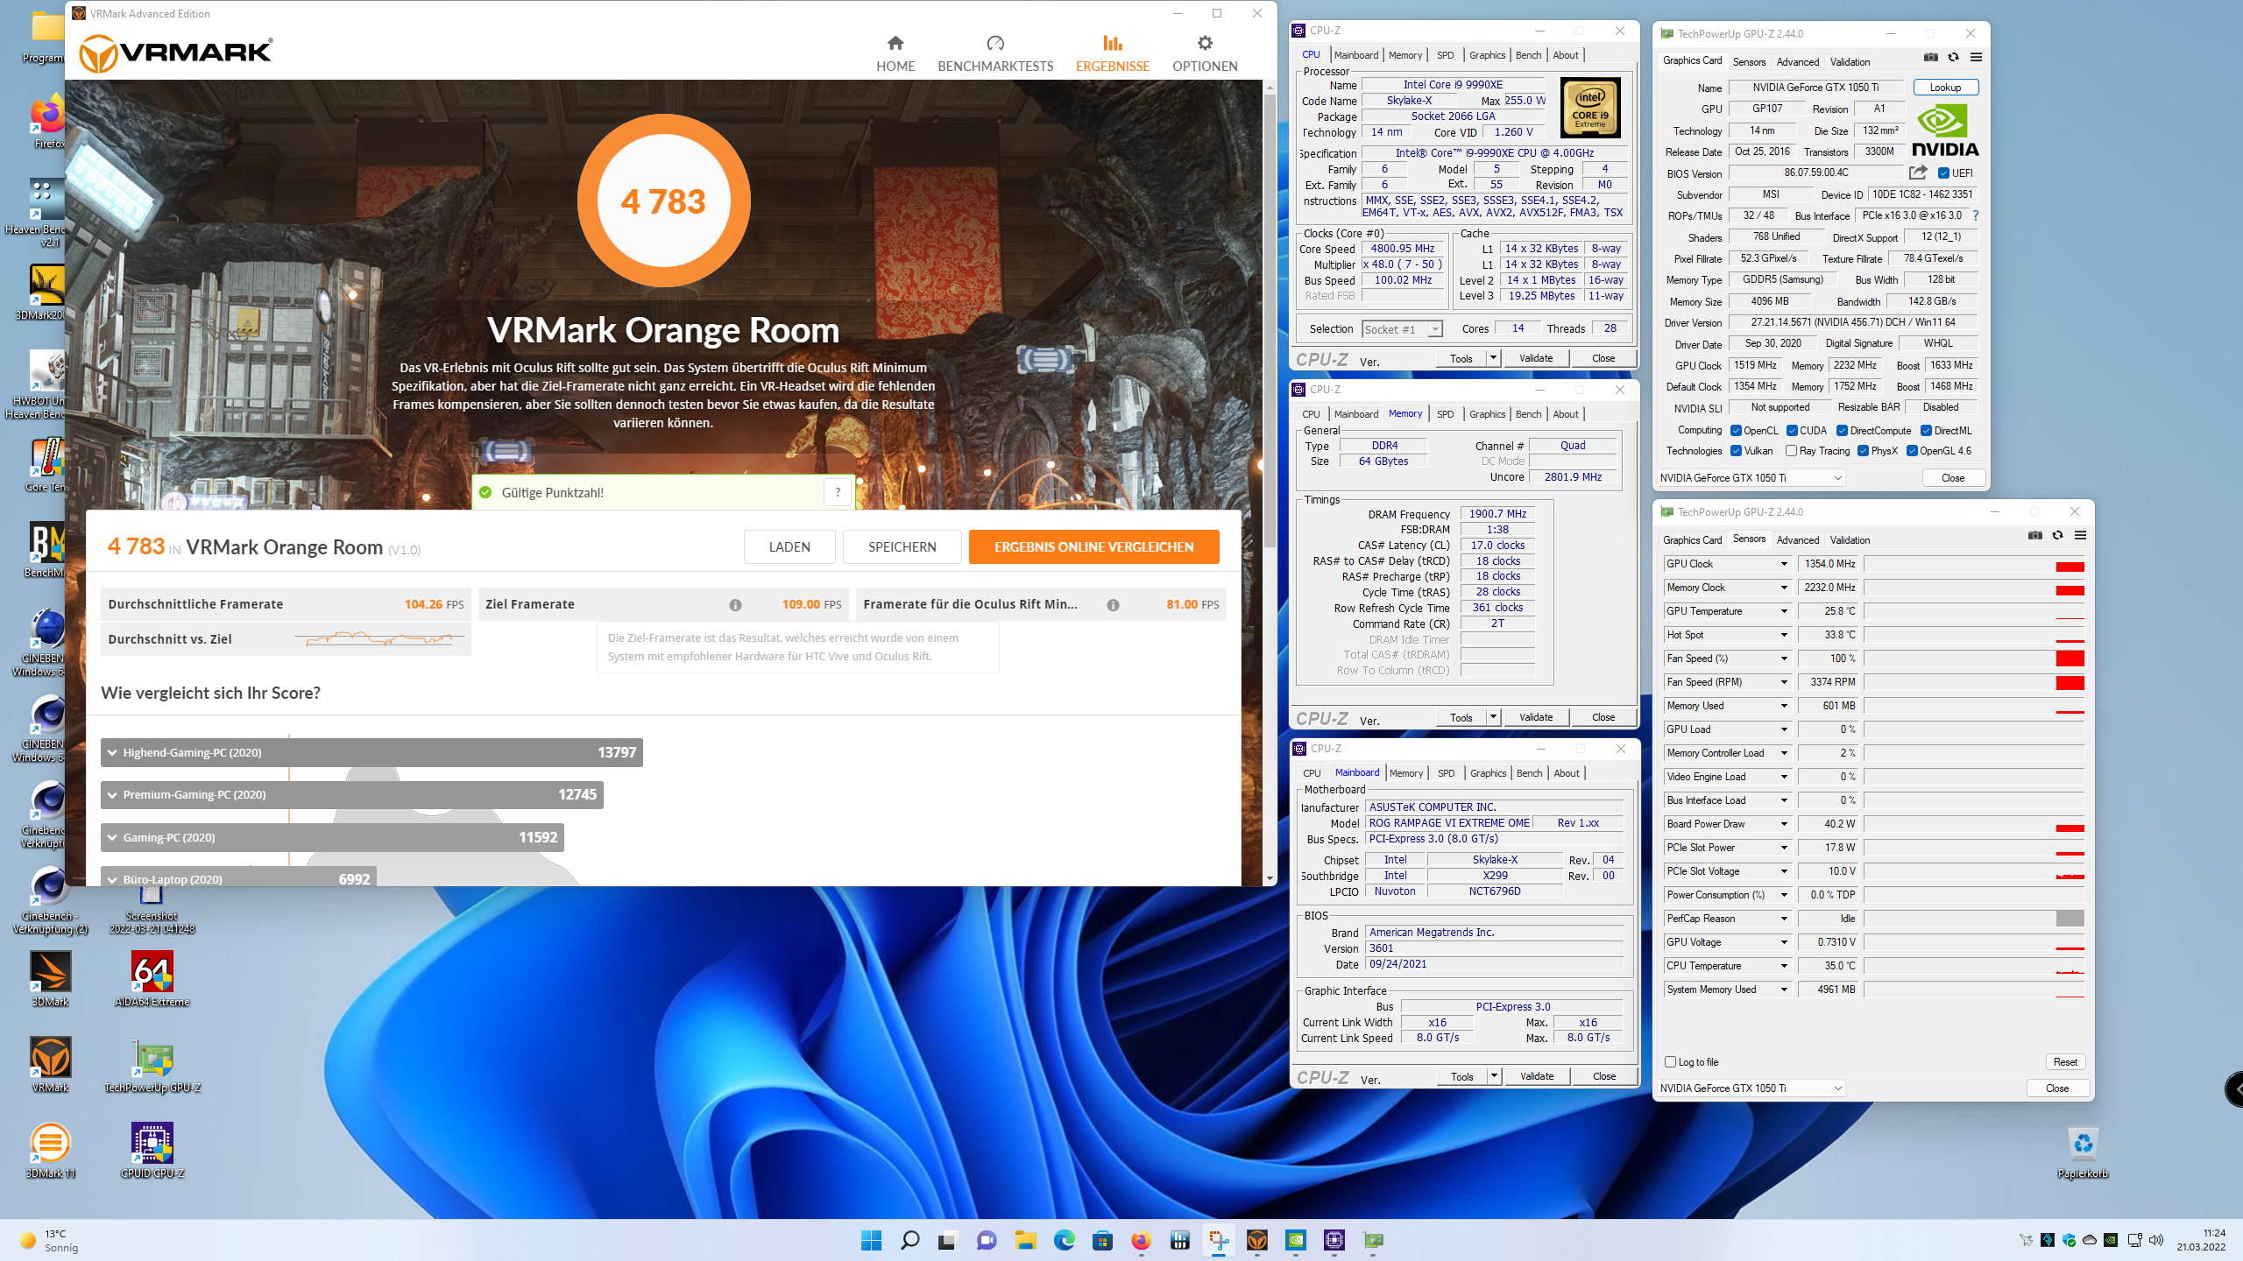
Task: Open Mainboard tab in top CPU-Z window
Action: (1356, 55)
